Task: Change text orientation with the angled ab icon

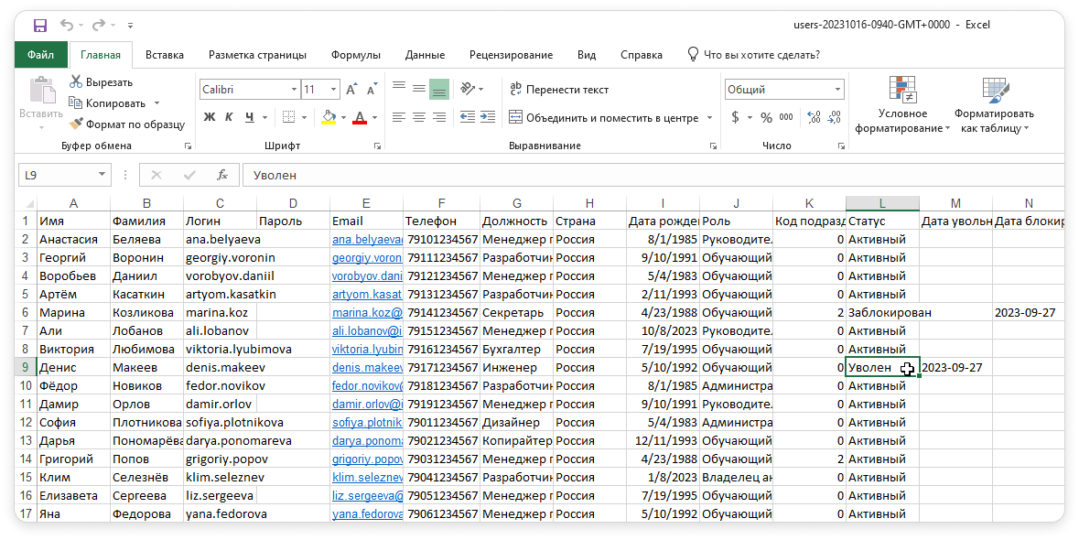Action: tap(468, 89)
